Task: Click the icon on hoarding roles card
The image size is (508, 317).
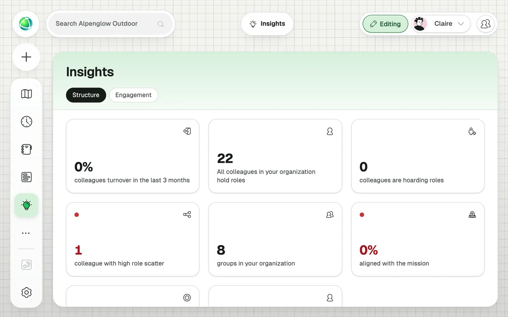Action: 472,131
